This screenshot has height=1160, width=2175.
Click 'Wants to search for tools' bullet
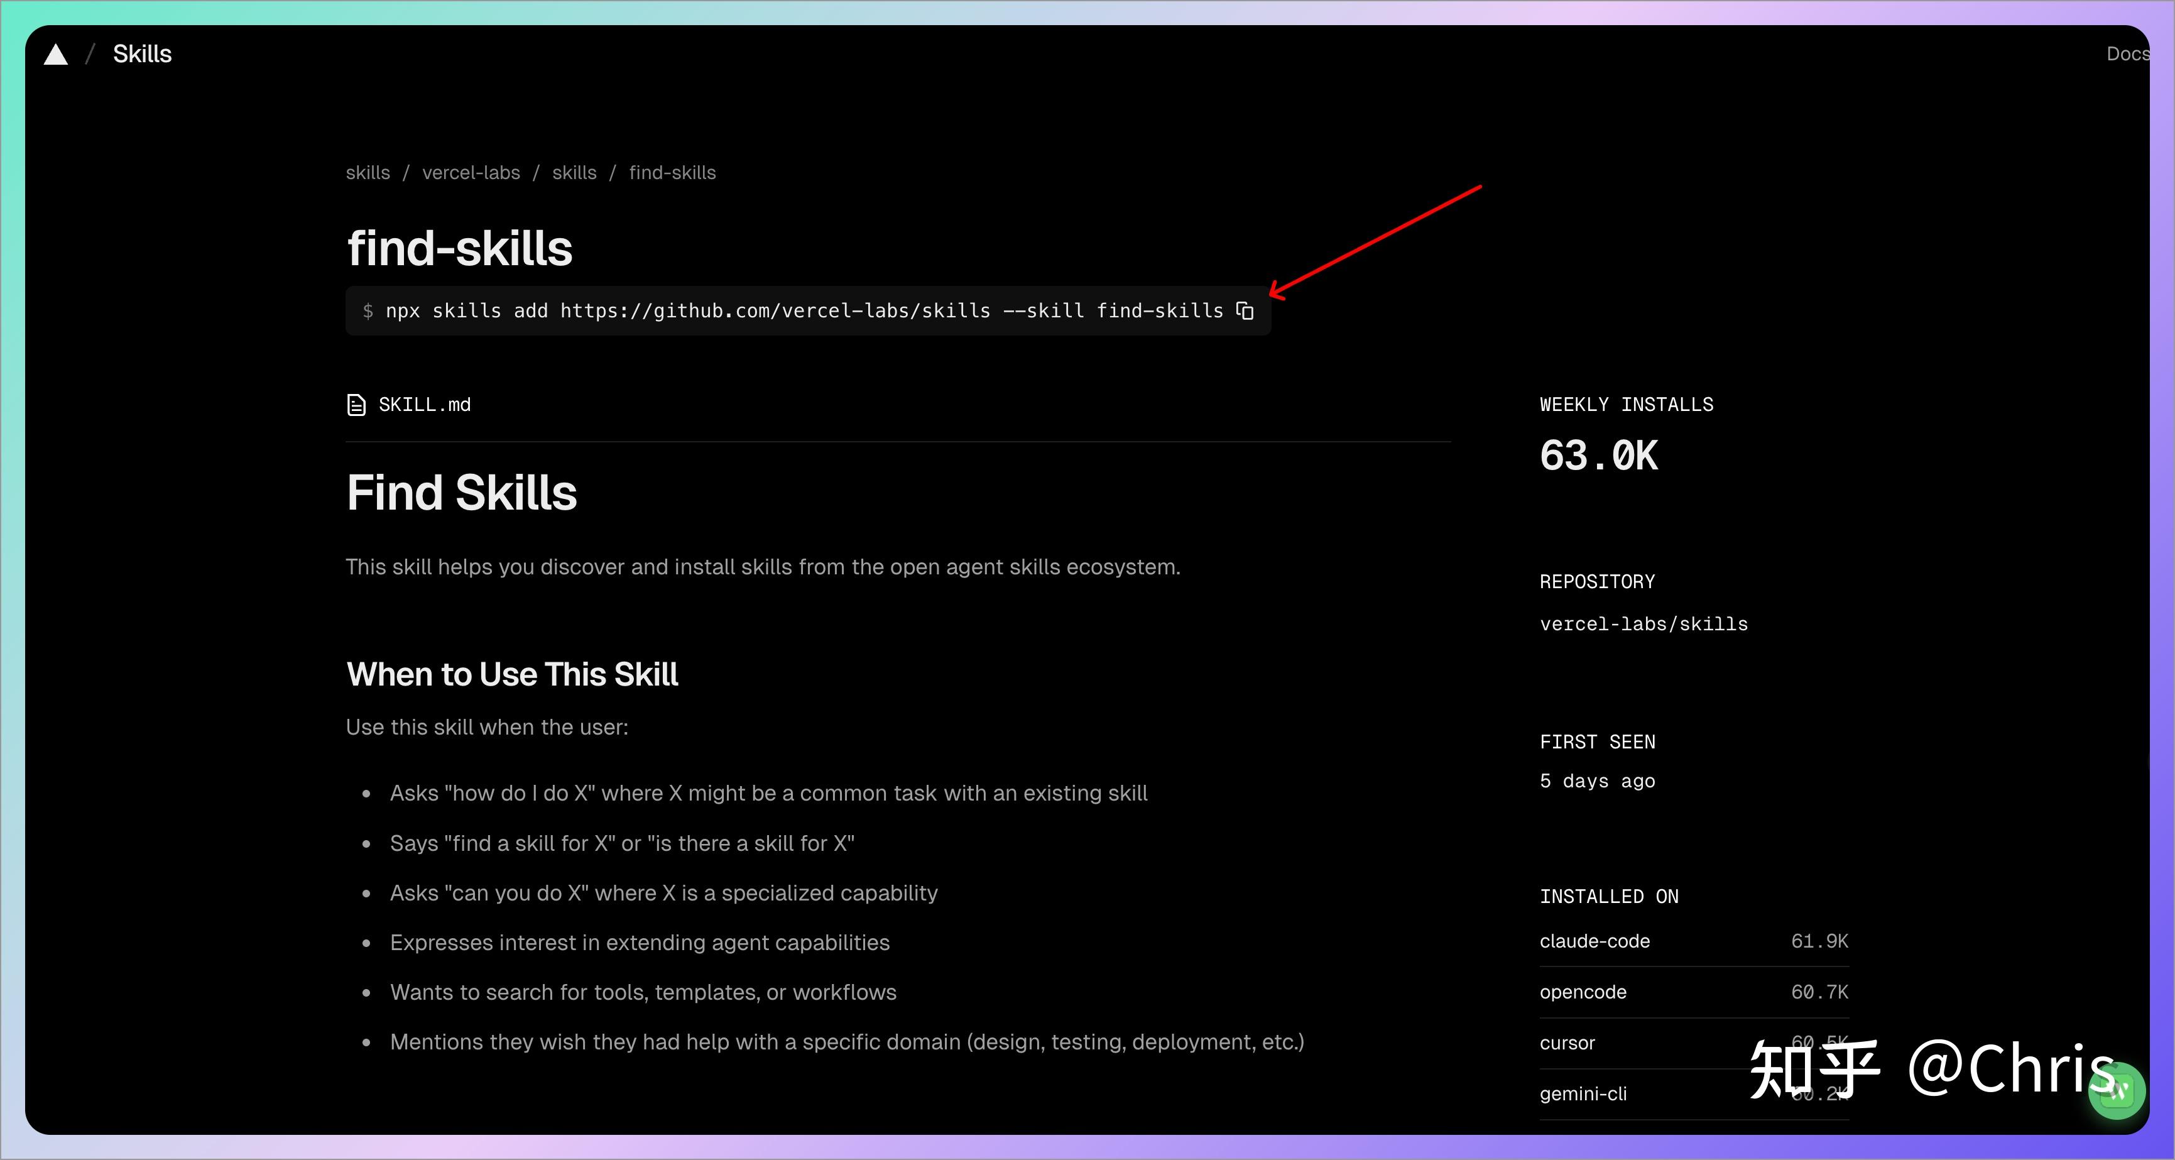[643, 992]
